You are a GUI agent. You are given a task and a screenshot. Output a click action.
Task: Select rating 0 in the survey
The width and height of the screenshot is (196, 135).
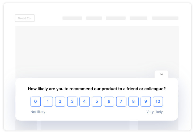pyautogui.click(x=36, y=102)
